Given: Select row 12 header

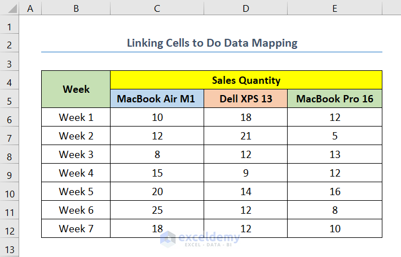Looking at the screenshot, I should tap(10, 230).
